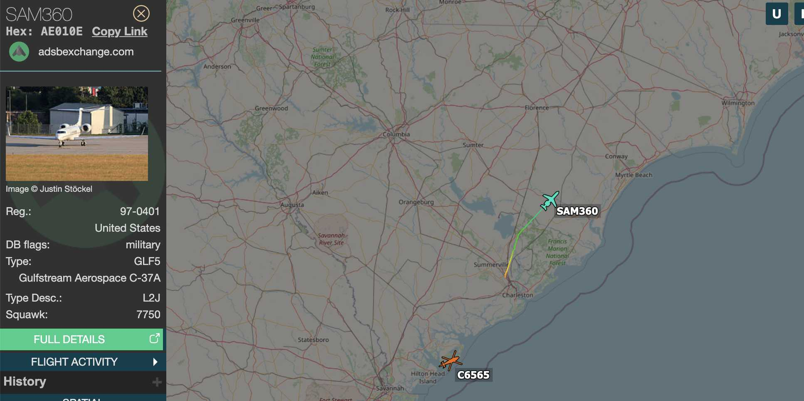Select the SAM360 aircraft icon on map

[550, 201]
